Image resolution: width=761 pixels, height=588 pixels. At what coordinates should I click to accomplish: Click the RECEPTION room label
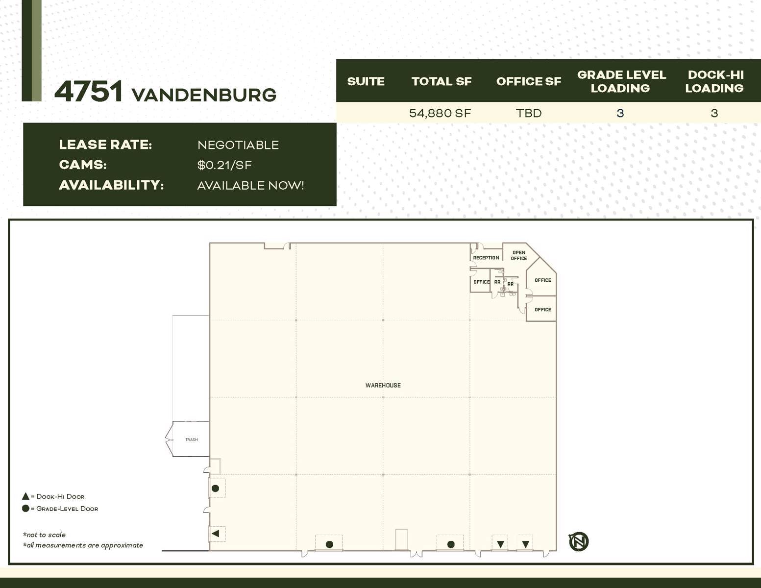coord(486,257)
